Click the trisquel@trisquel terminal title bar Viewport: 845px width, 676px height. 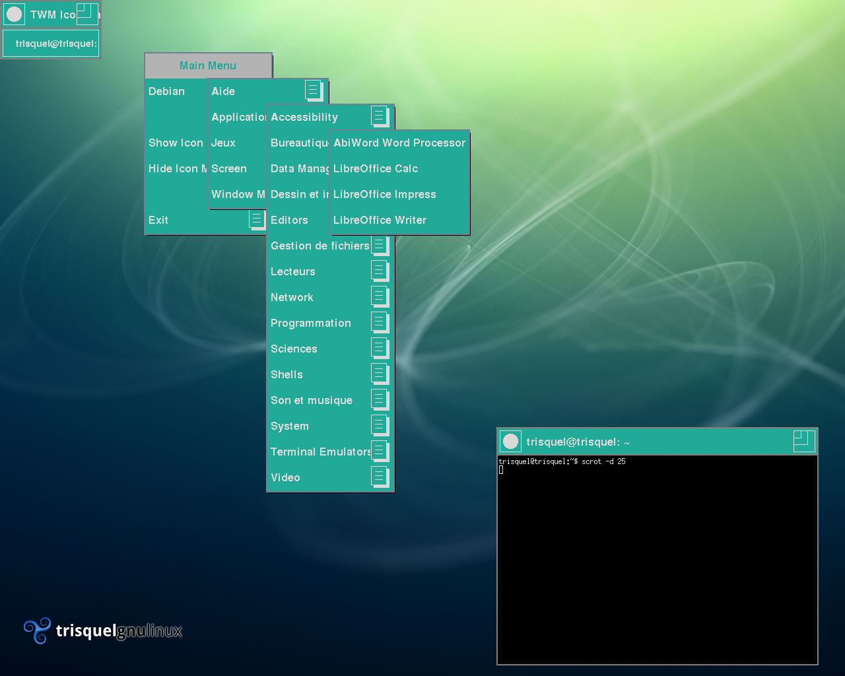tap(657, 442)
